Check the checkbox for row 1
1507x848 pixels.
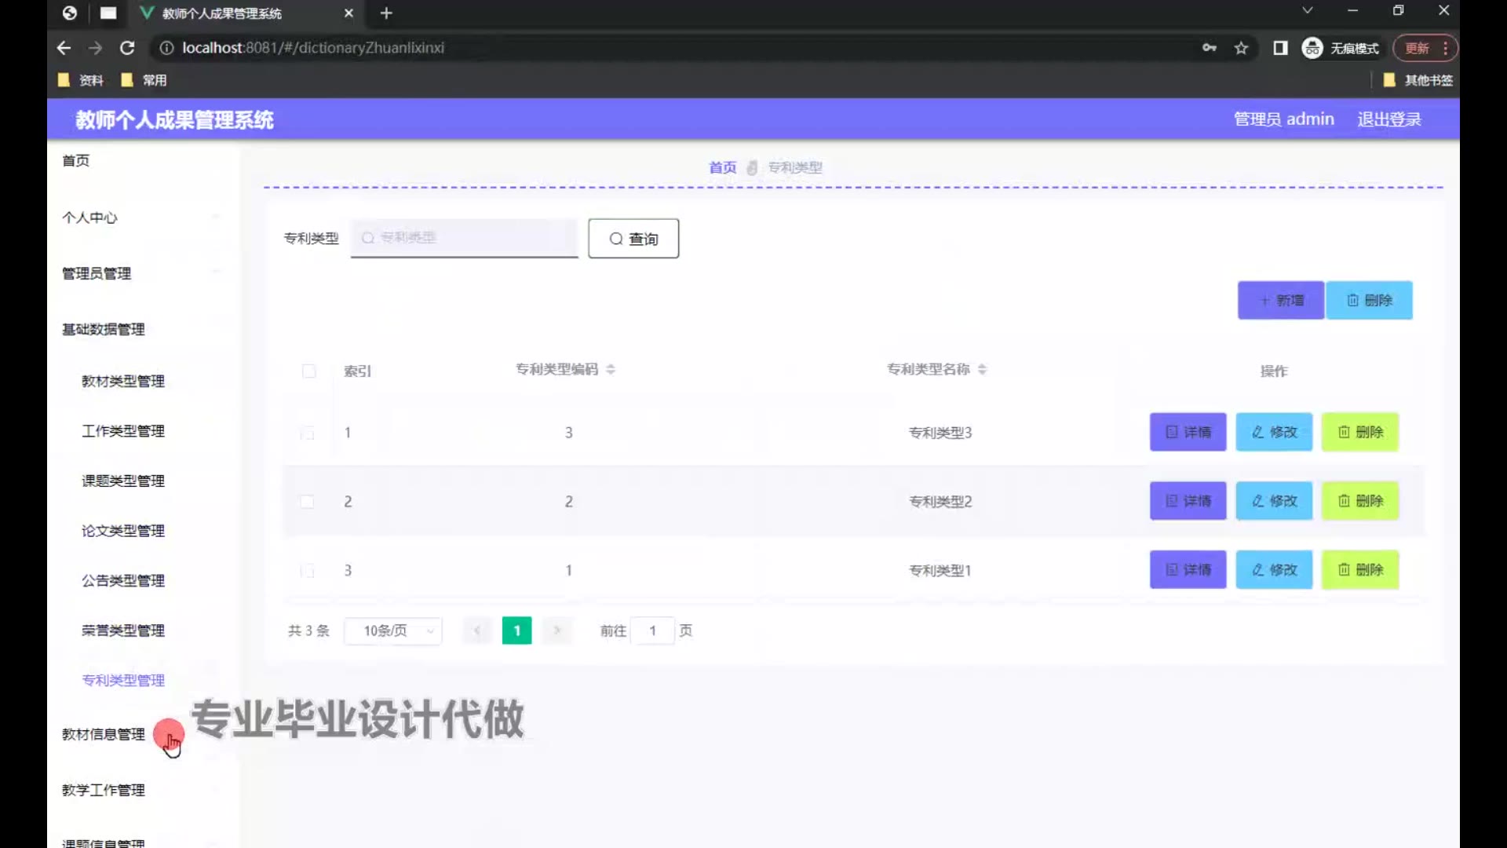click(307, 433)
